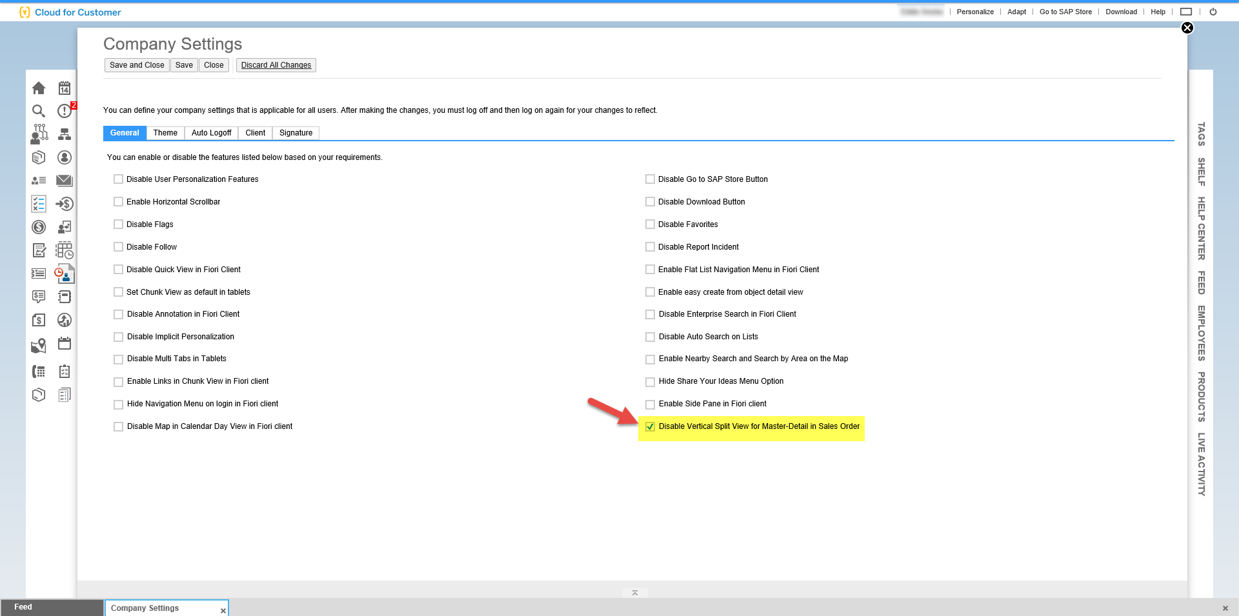Click Discard All Changes
Screen dimensions: 1239x616
(x=276, y=65)
